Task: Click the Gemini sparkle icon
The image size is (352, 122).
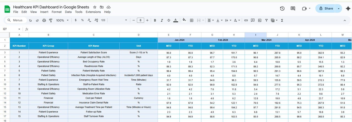Action: pos(348,8)
